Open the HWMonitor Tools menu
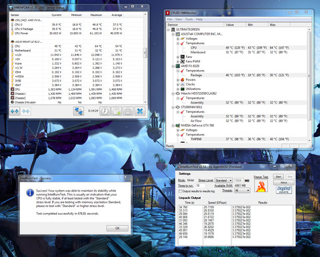 coord(189,19)
